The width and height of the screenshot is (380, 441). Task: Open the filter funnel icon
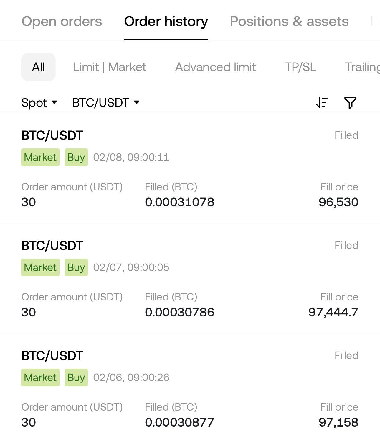(350, 103)
